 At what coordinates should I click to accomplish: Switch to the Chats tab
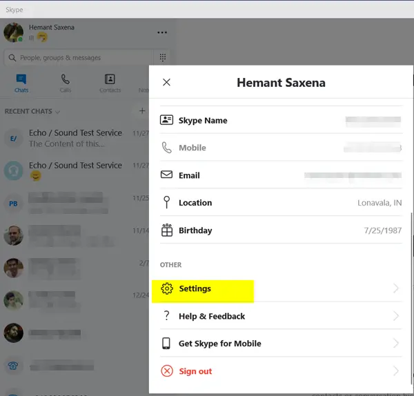click(21, 83)
